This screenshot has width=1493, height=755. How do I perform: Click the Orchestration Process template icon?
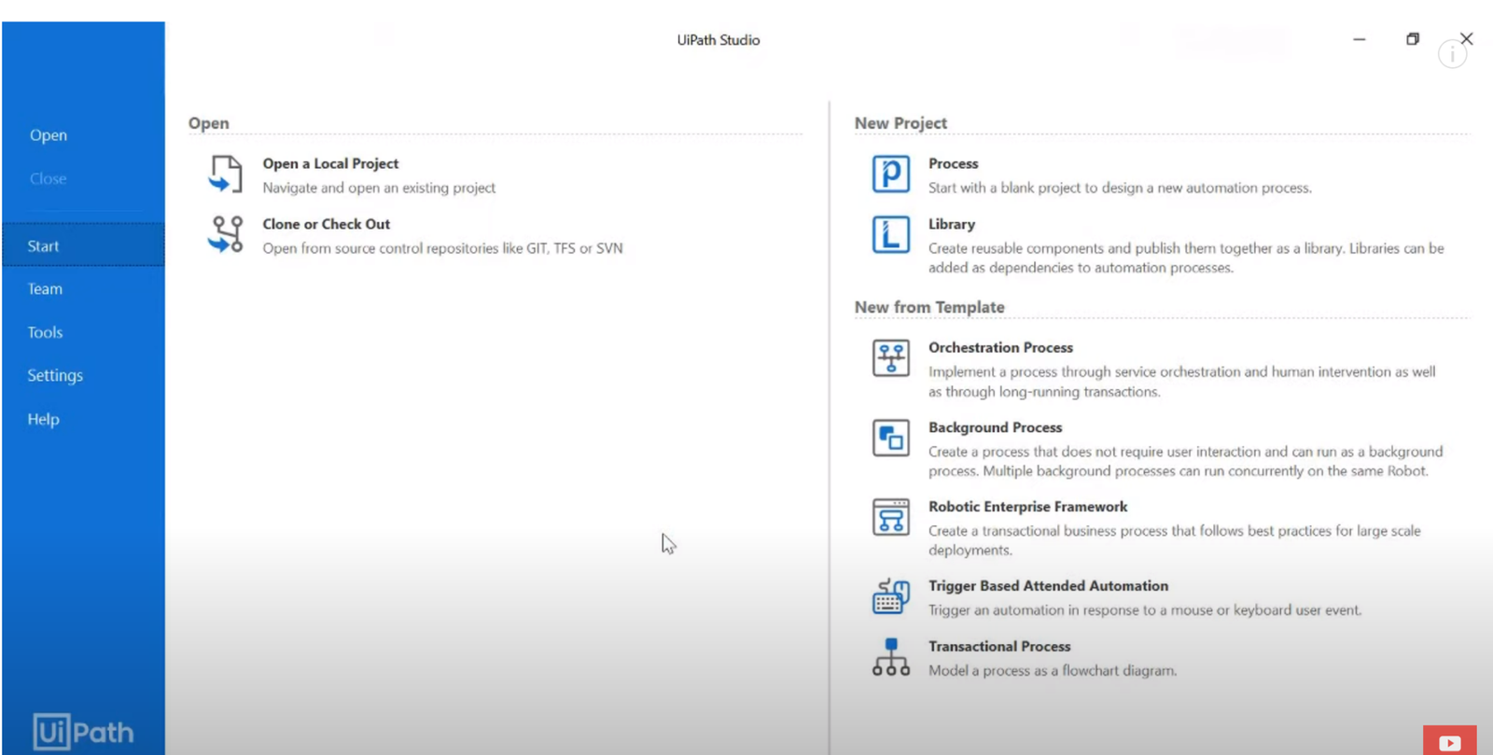point(891,358)
